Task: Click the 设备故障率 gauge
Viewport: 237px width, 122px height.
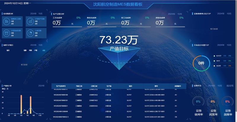Action: 228,102
